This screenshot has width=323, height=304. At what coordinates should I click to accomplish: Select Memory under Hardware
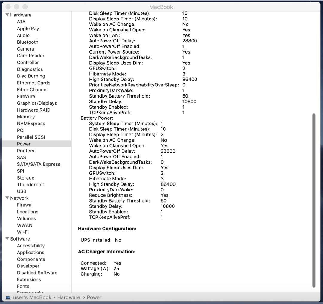pos(26,117)
